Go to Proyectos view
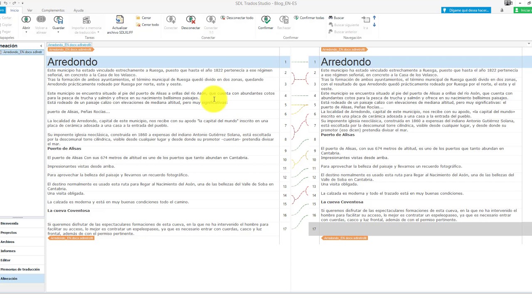 tap(22, 233)
